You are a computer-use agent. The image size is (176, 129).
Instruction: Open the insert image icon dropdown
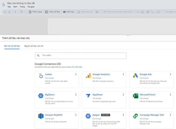(x=143, y=12)
